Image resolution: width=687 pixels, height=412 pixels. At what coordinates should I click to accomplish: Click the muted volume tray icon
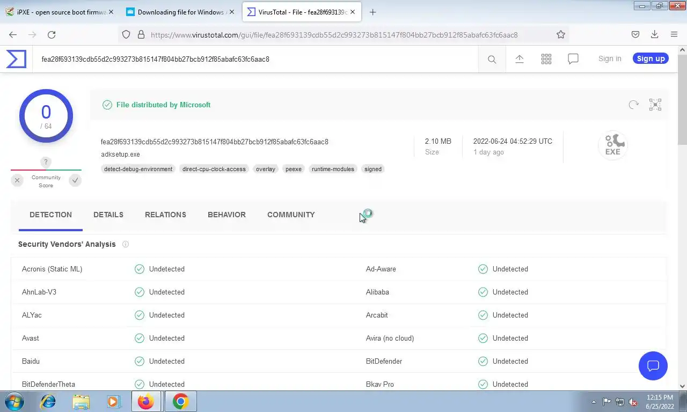click(x=633, y=402)
